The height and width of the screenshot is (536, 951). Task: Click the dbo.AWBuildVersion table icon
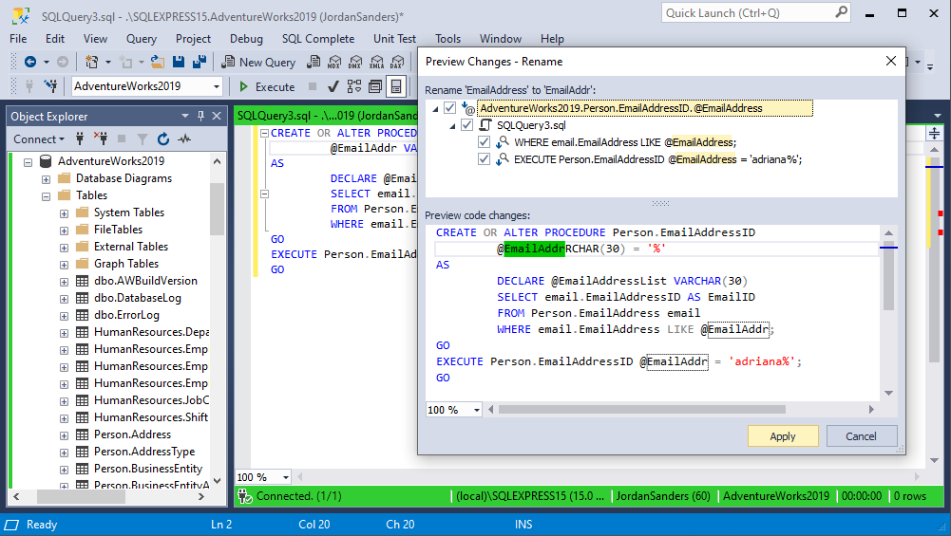[83, 281]
